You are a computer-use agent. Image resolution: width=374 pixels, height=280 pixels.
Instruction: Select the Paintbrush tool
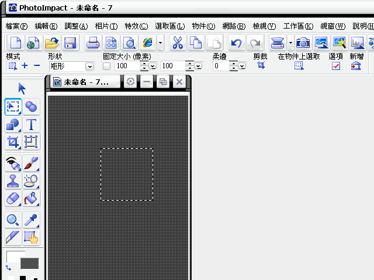pyautogui.click(x=31, y=163)
